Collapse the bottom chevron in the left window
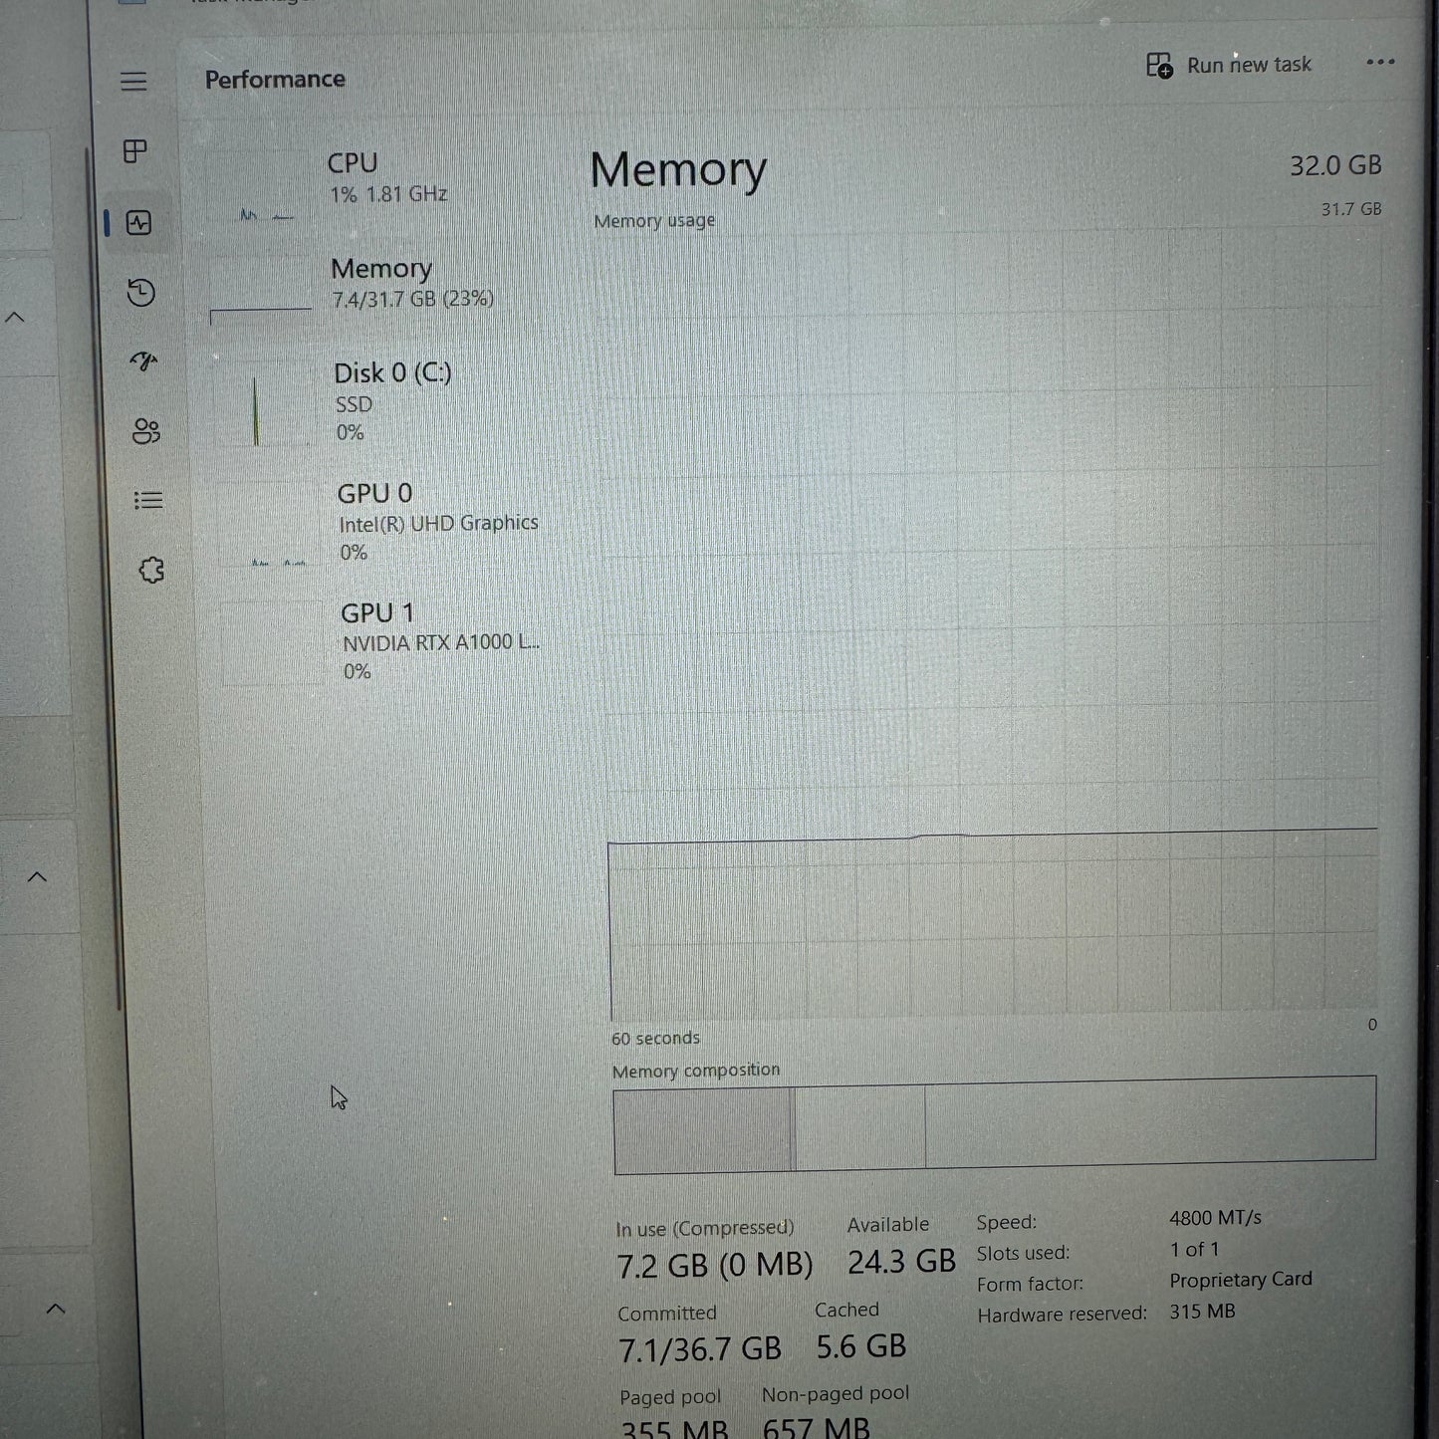Image resolution: width=1439 pixels, height=1439 pixels. (56, 1309)
